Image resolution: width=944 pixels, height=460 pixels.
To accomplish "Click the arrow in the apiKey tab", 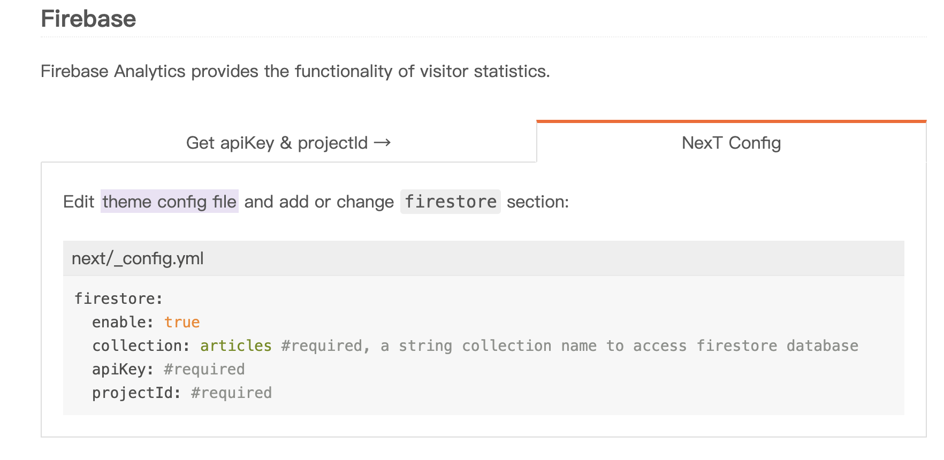I will pos(383,143).
